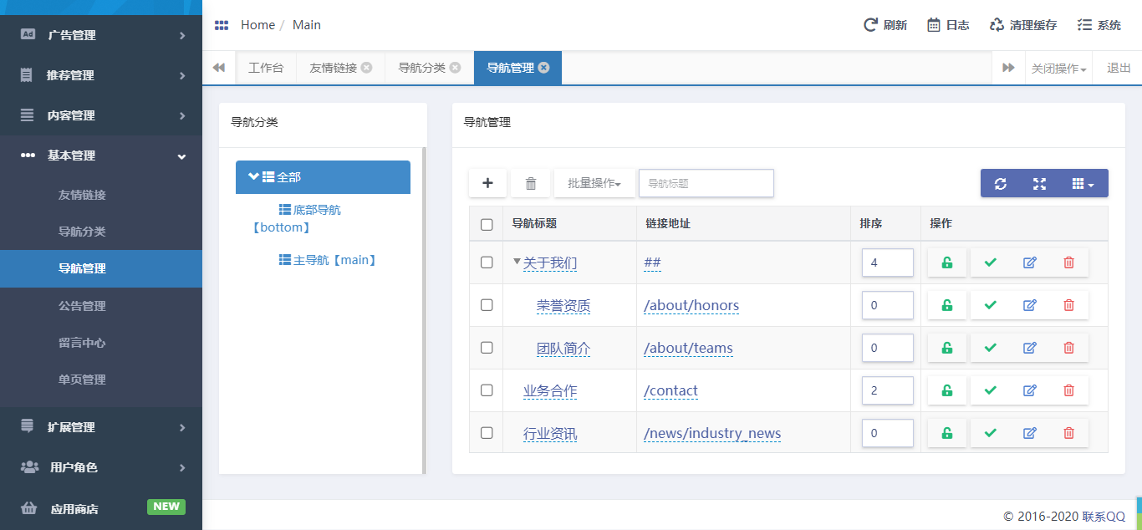
Task: Click the 导航标题 search field
Action: coord(706,183)
